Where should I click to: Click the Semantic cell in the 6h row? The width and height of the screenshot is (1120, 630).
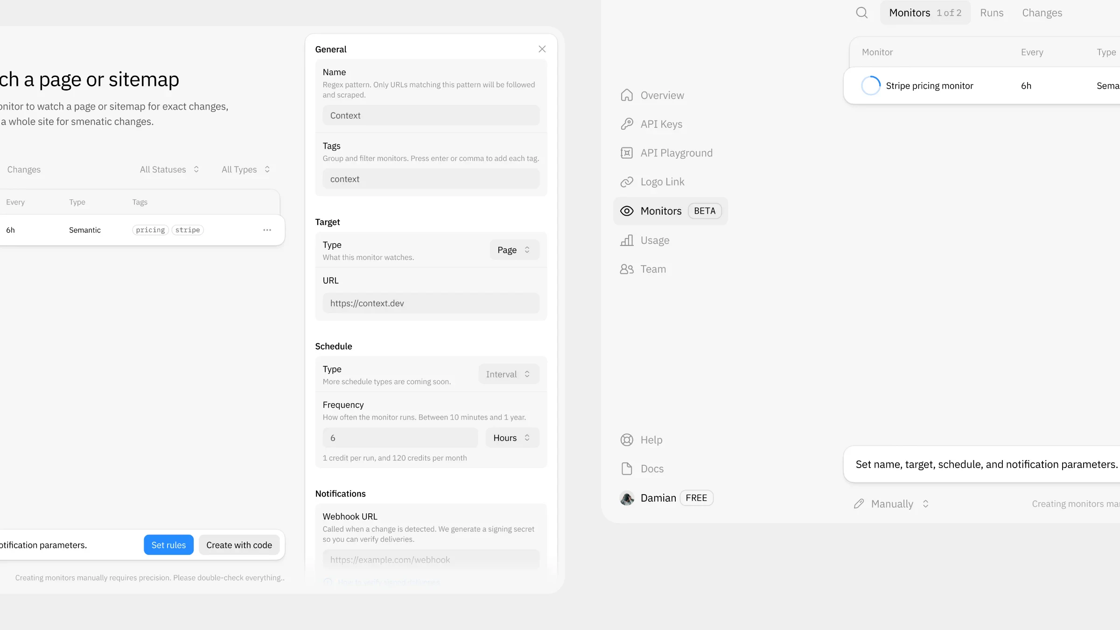point(85,230)
